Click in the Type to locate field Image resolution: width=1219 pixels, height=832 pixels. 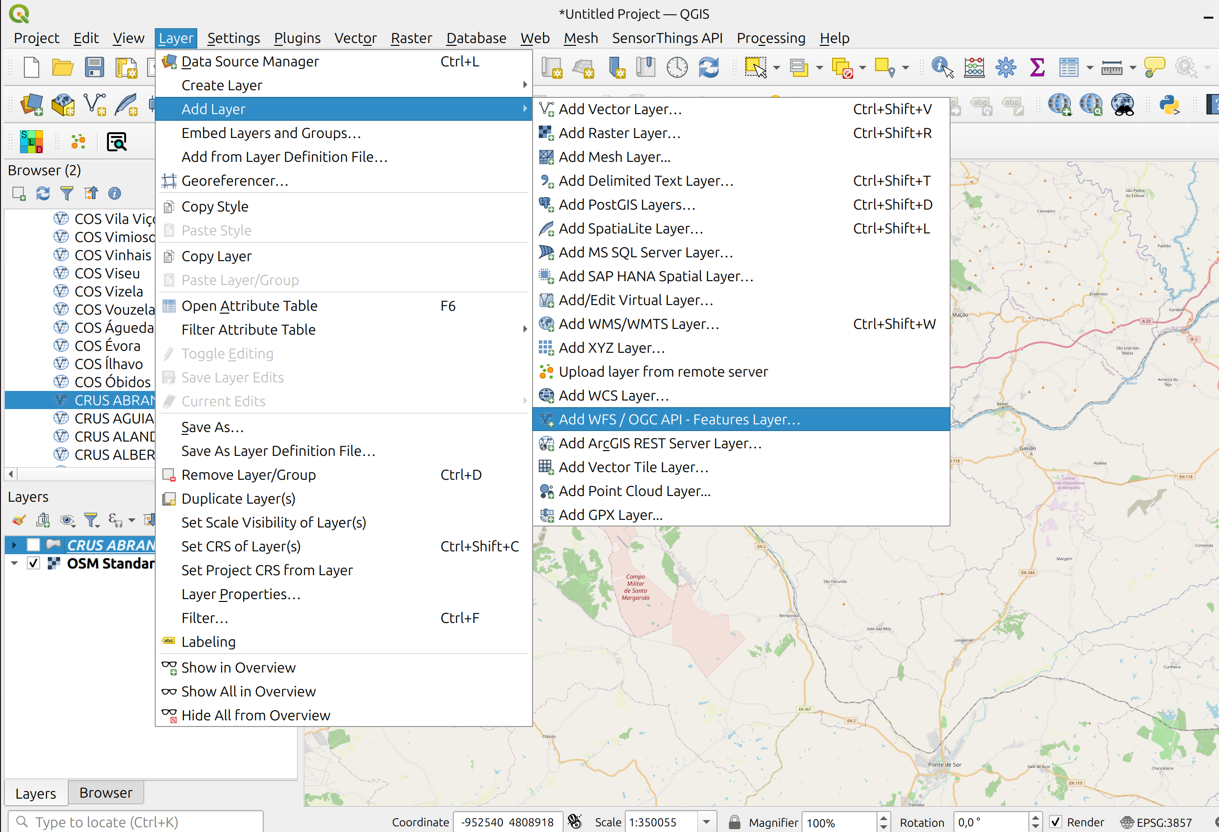tap(135, 821)
